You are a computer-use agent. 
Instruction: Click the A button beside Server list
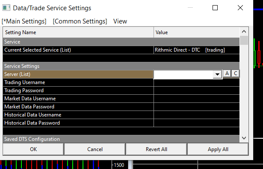(x=227, y=73)
